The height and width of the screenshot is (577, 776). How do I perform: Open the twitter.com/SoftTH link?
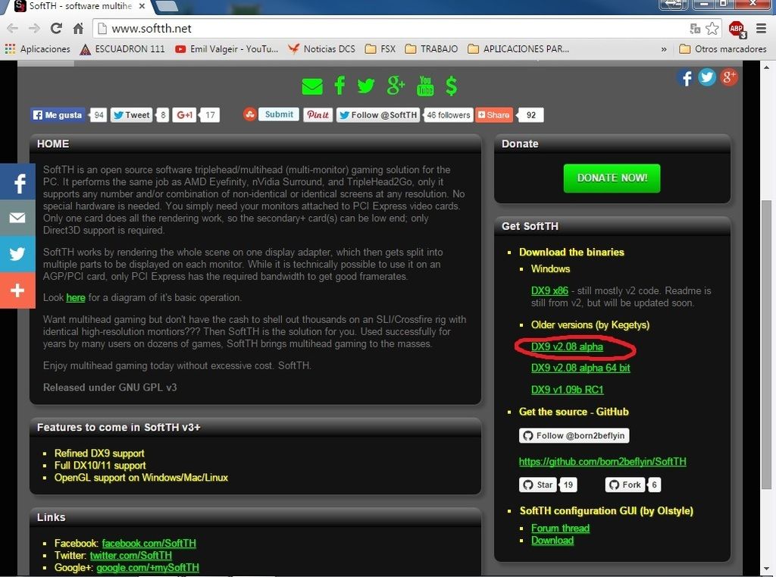point(130,556)
